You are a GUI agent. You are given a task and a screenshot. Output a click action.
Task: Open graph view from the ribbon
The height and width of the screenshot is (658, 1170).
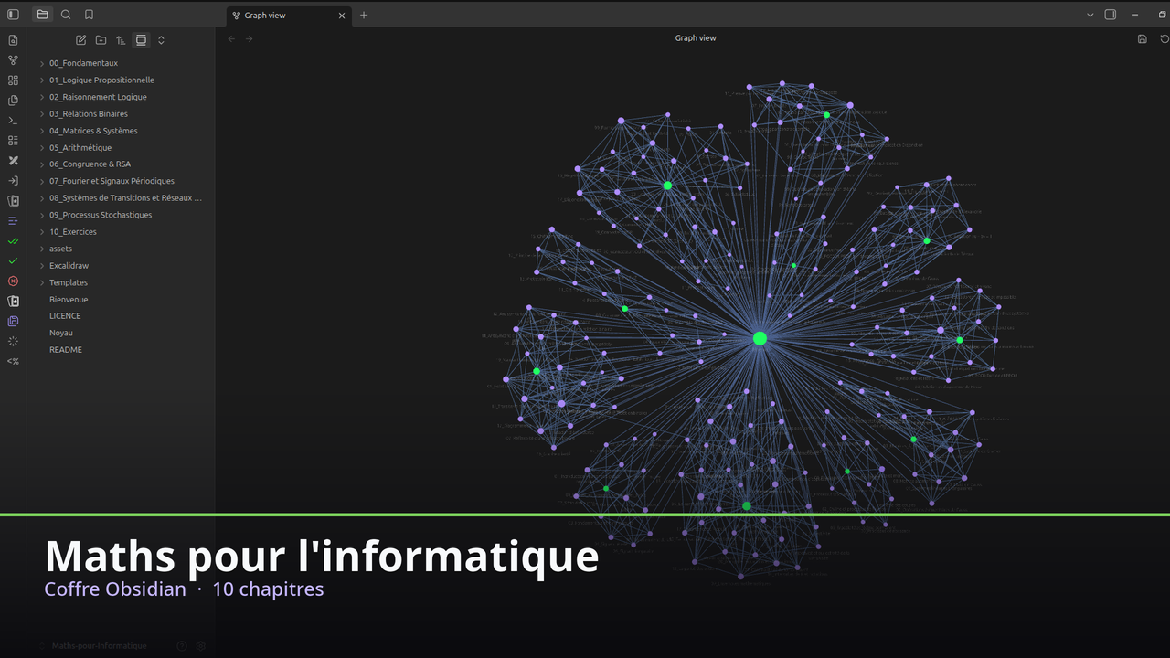tap(13, 60)
